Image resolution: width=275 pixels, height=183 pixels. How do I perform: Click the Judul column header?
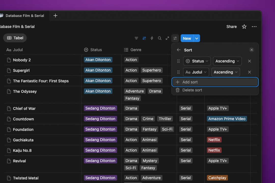click(x=15, y=50)
